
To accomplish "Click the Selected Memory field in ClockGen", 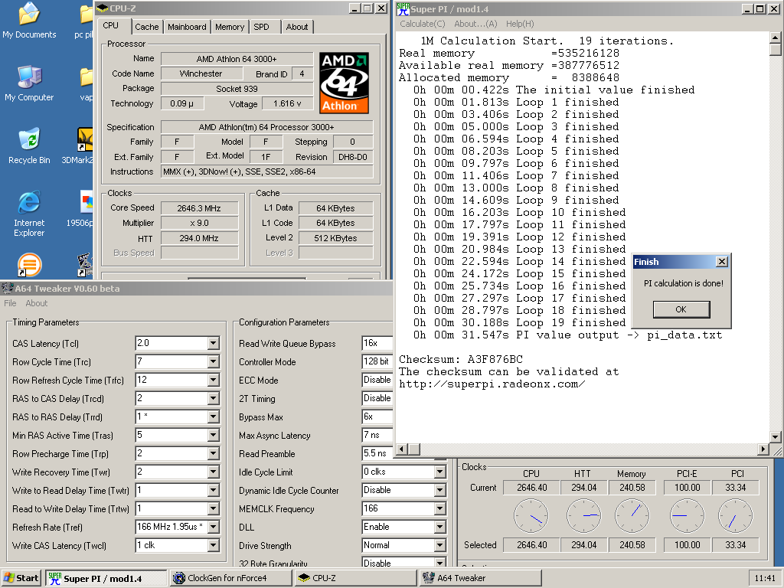I will click(x=632, y=545).
